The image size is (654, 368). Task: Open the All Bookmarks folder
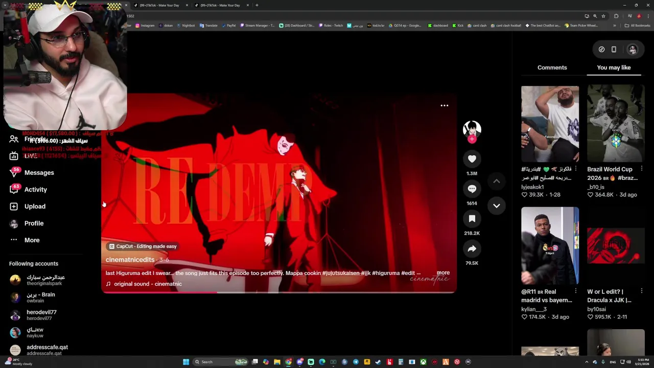click(x=638, y=26)
